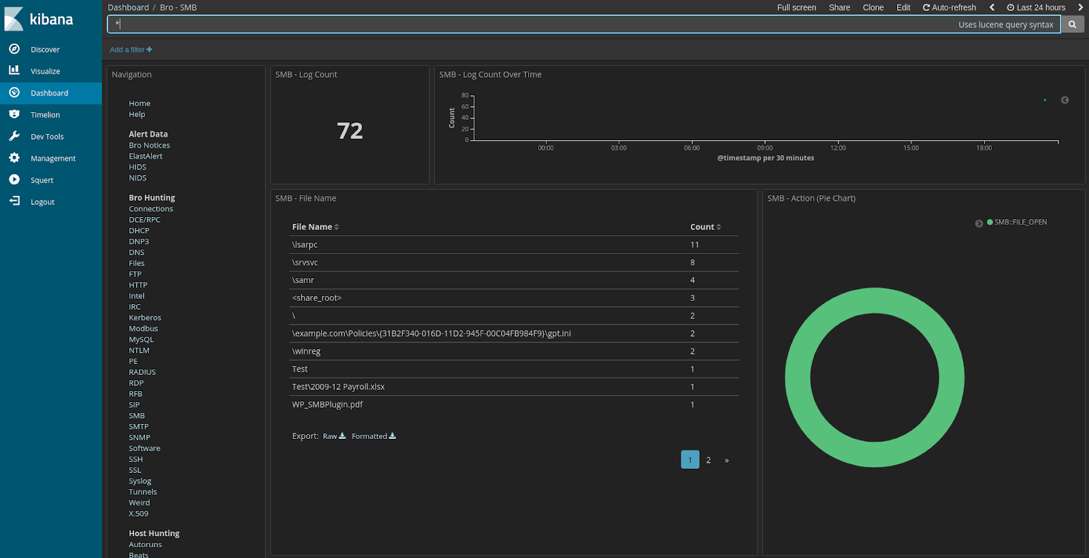The image size is (1089, 558).
Task: Click Dashboard breadcrumb link
Action: 128,7
